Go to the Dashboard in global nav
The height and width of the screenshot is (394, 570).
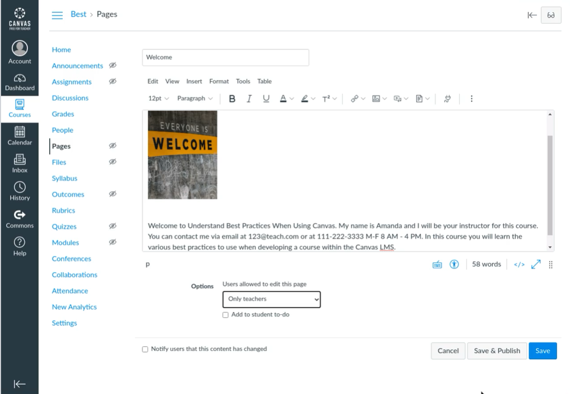[x=20, y=82]
